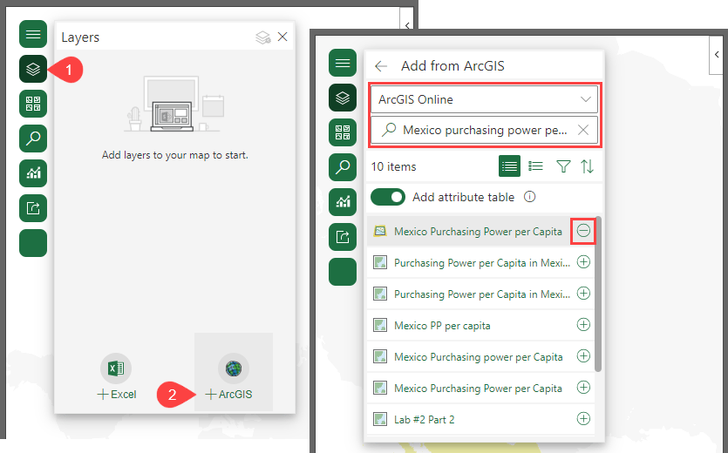Viewport: 728px width, 453px height.
Task: Open Share icon in right window toolbar
Action: coord(343,237)
